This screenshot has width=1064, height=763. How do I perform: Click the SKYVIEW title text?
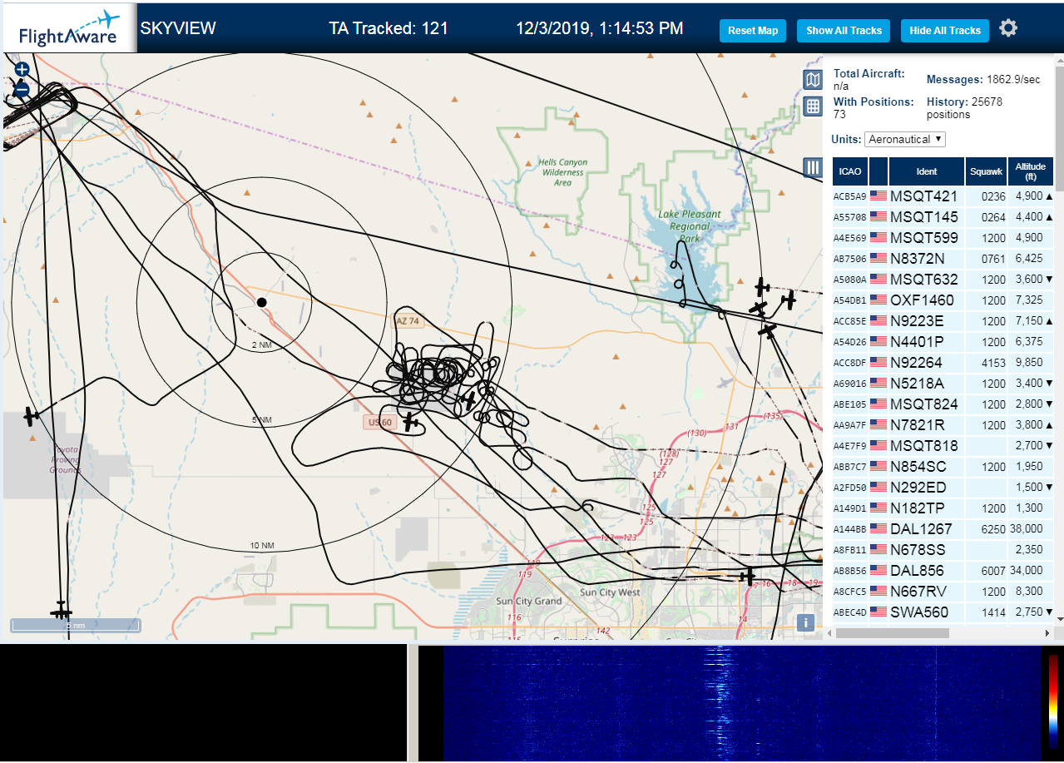pos(178,28)
